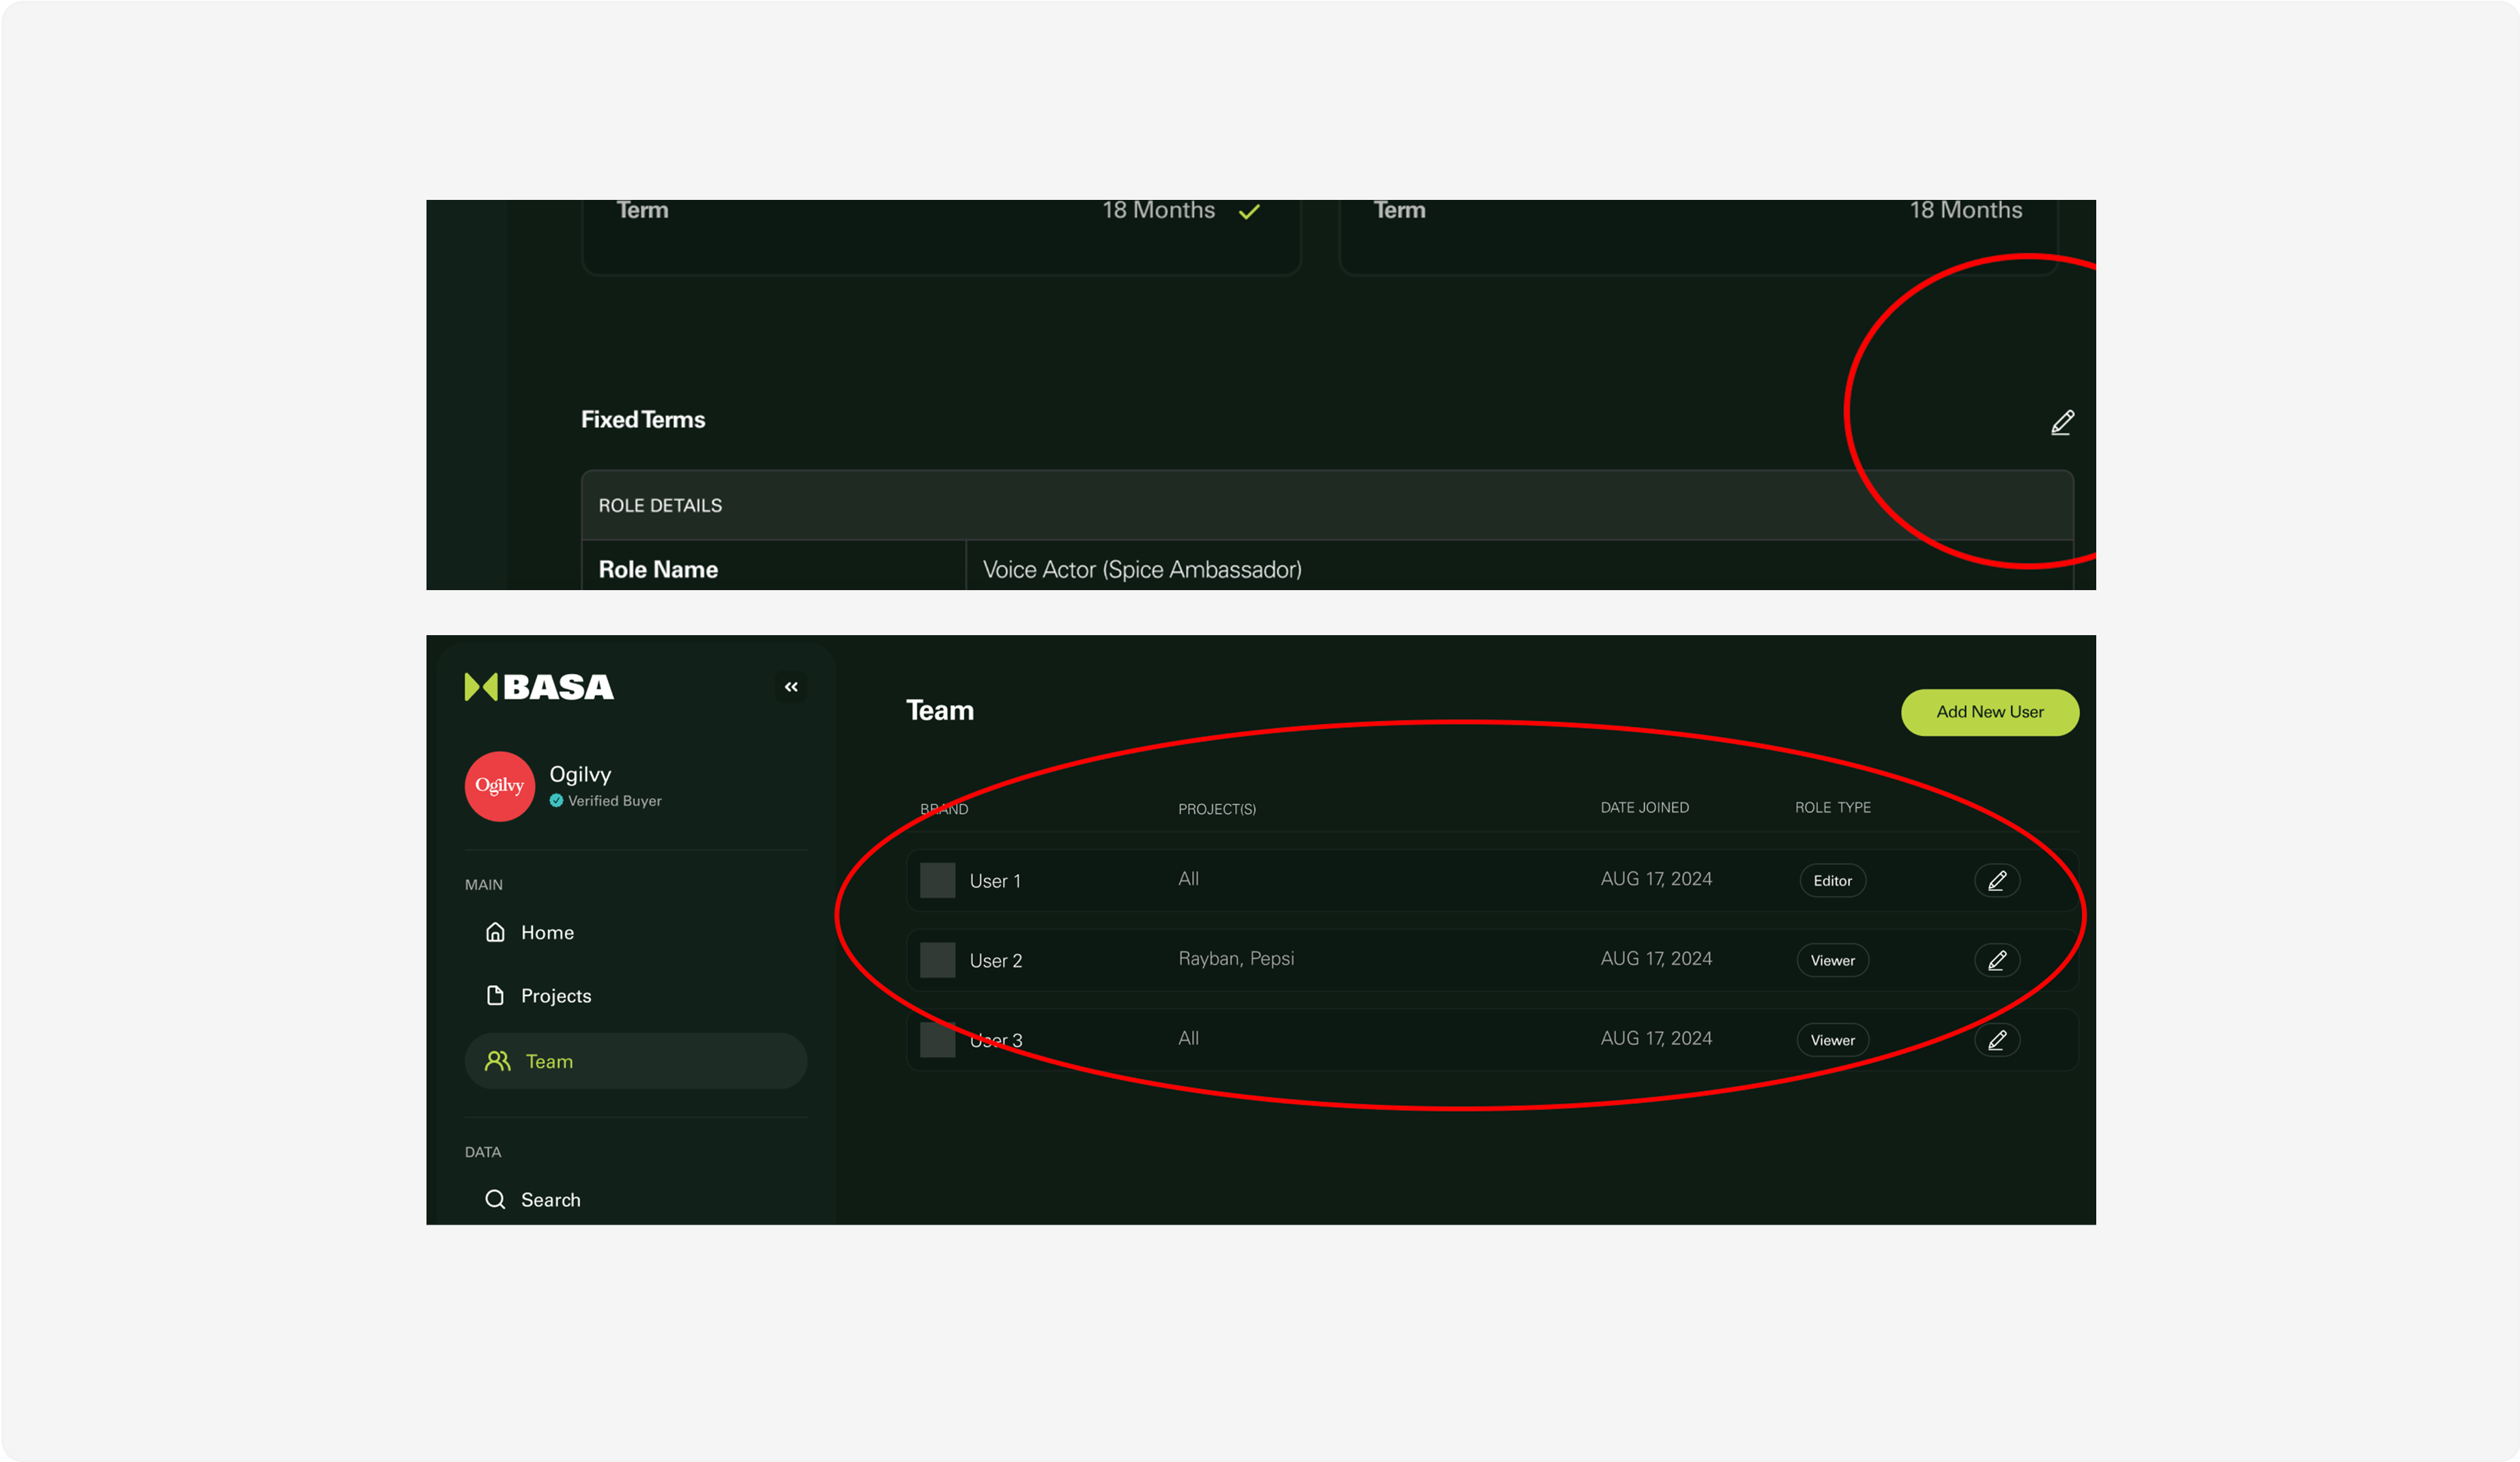The image size is (2520, 1462).
Task: Collapse sidebar with double chevron icon
Action: pos(791,687)
